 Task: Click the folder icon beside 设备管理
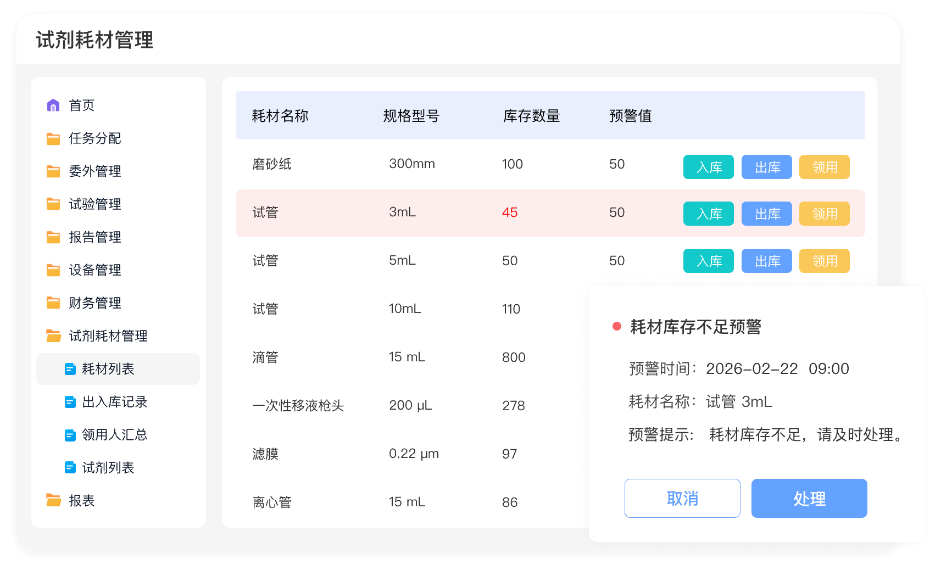tap(53, 270)
